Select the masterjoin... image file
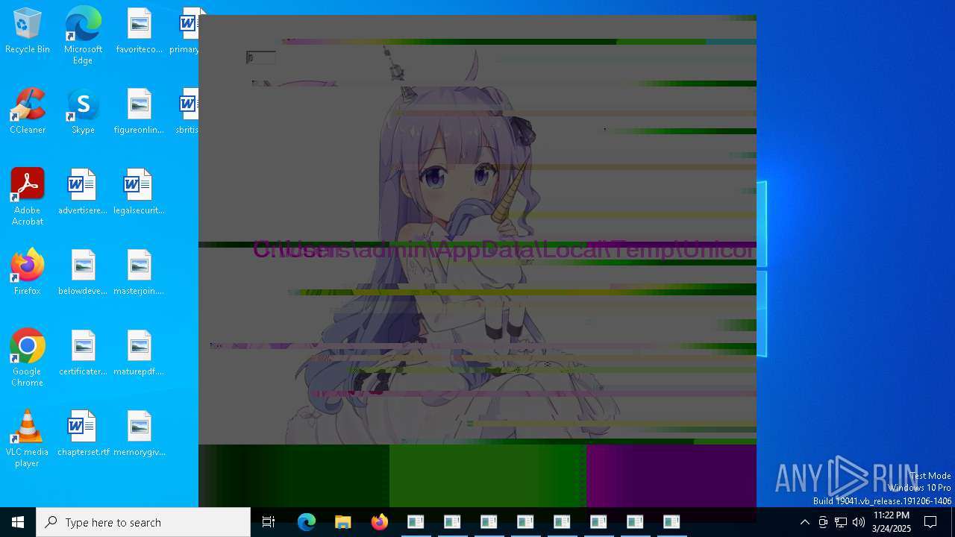The image size is (955, 537). [139, 273]
